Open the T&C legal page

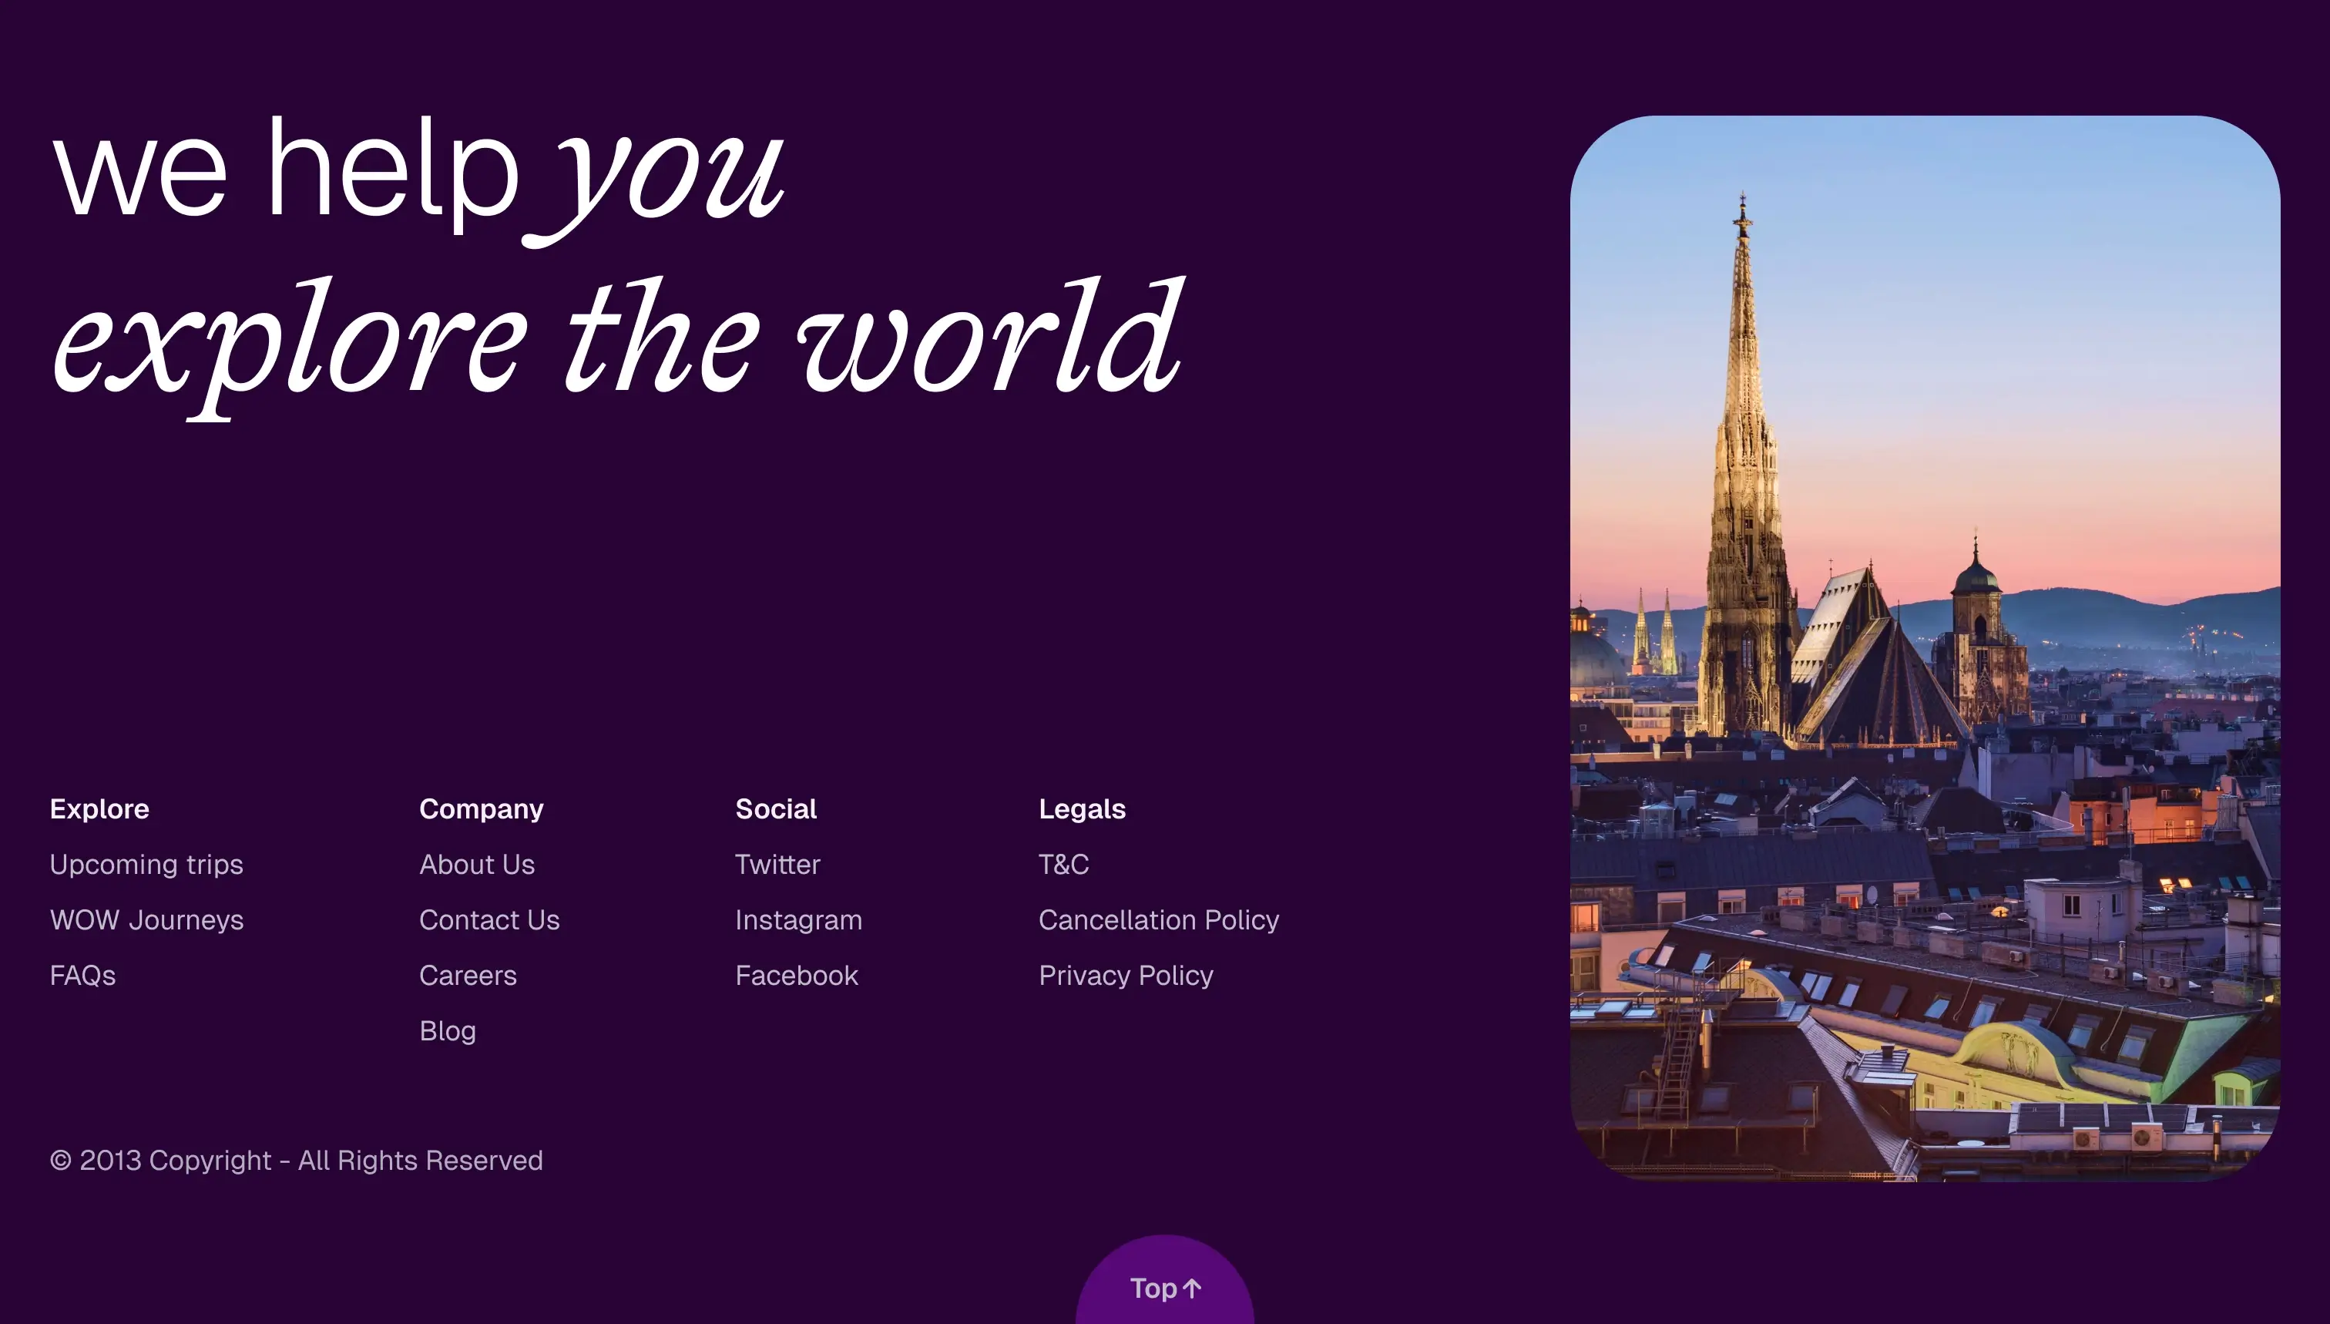coord(1063,864)
